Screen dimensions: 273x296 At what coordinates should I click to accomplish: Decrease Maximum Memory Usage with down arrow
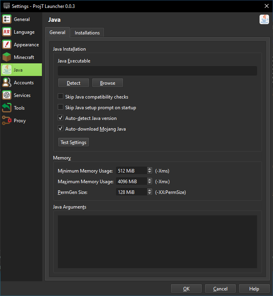click(x=150, y=183)
